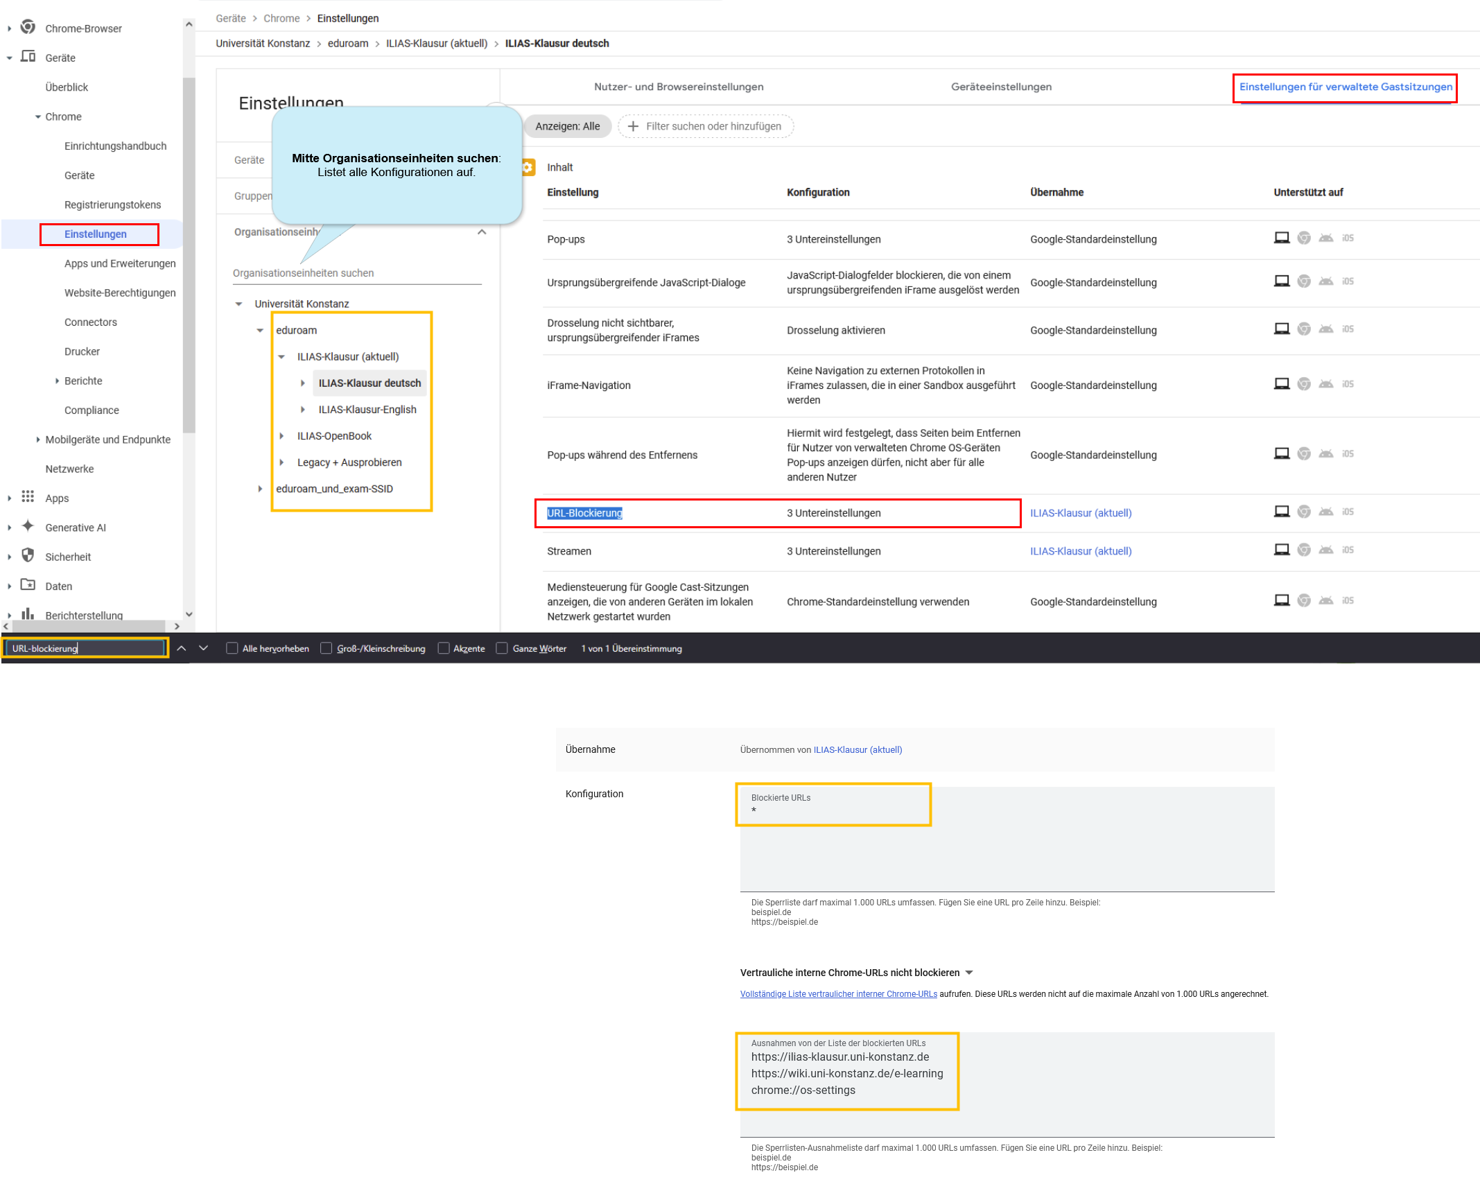Open Vertrauliche interne Chrome-URLs nicht blockieren dropdown

969,973
